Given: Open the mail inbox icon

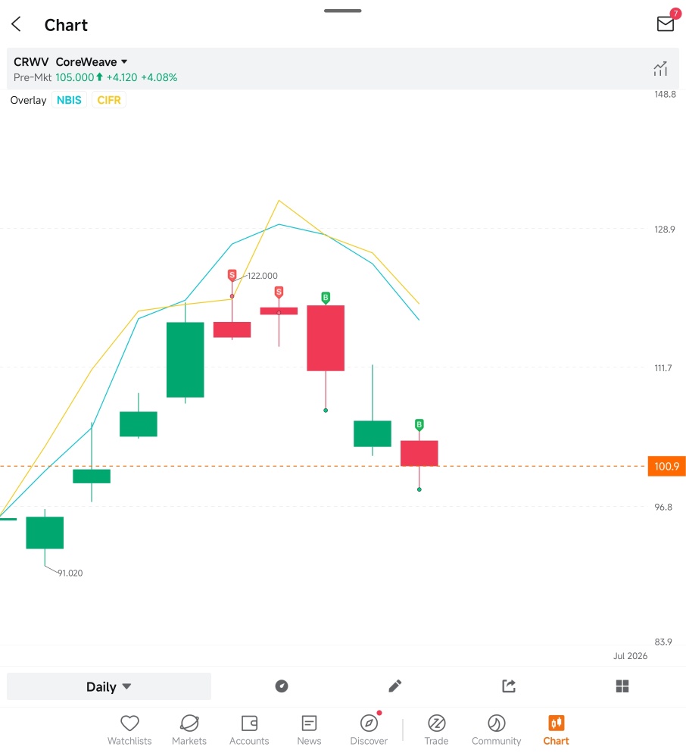Looking at the screenshot, I should tap(666, 23).
